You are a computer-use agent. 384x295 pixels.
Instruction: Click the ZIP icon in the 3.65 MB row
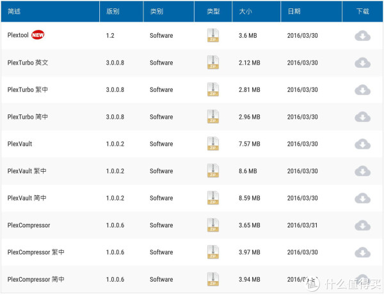[213, 225]
